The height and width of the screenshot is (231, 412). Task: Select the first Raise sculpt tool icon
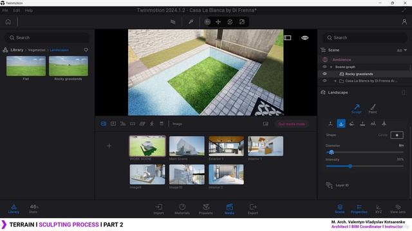[x=330, y=123]
